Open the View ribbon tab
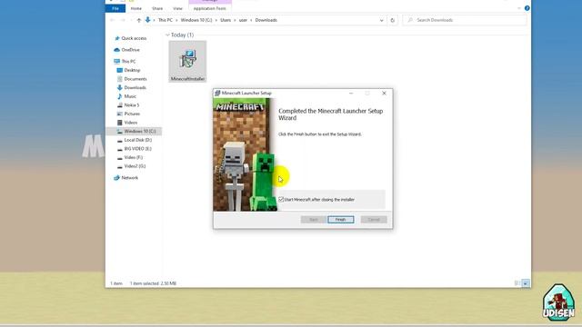 click(178, 8)
